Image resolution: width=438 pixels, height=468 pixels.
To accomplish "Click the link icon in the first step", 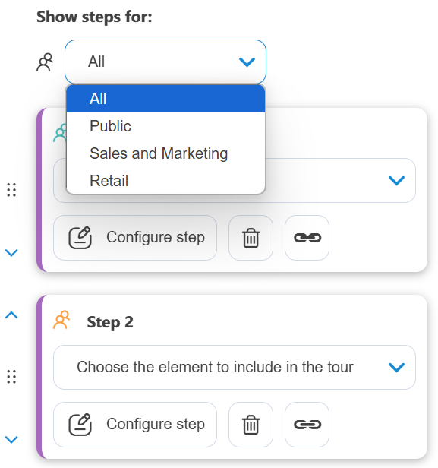I will (307, 238).
